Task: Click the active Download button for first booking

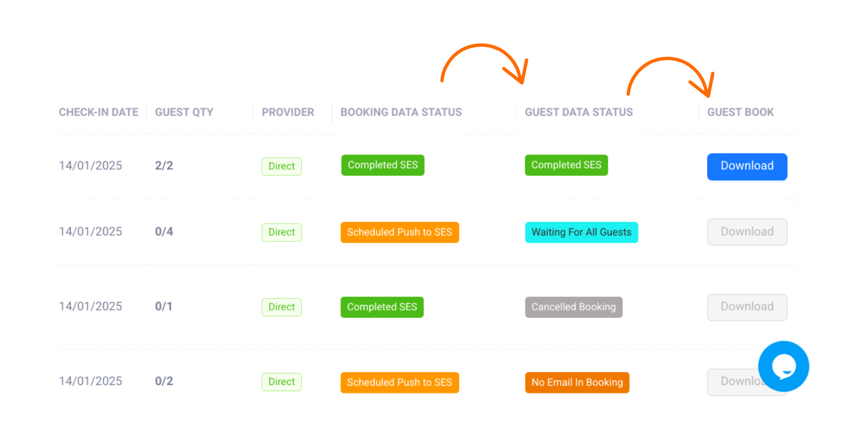Action: [x=747, y=166]
